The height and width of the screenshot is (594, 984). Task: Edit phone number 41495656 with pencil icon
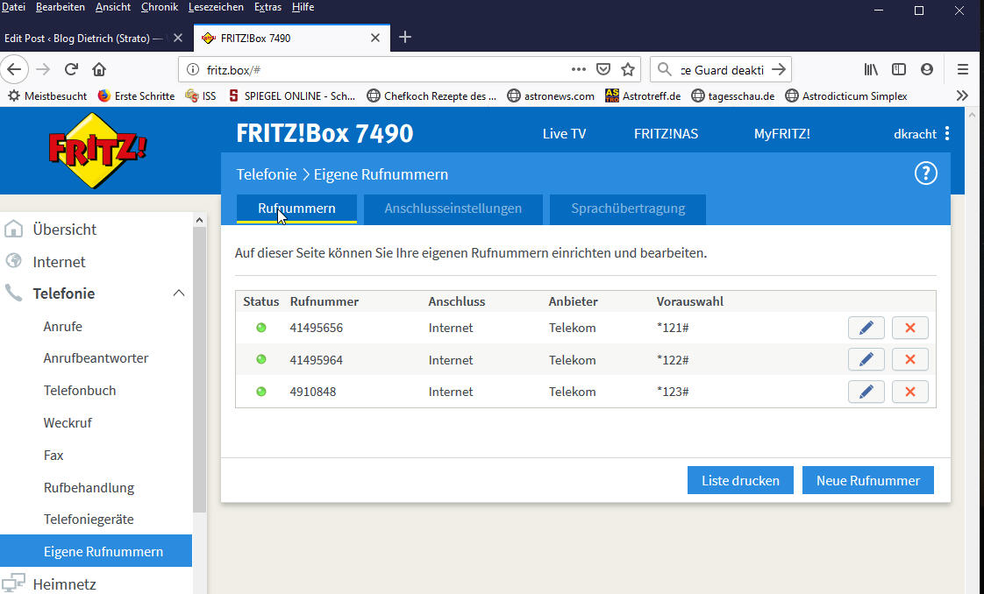(x=866, y=328)
